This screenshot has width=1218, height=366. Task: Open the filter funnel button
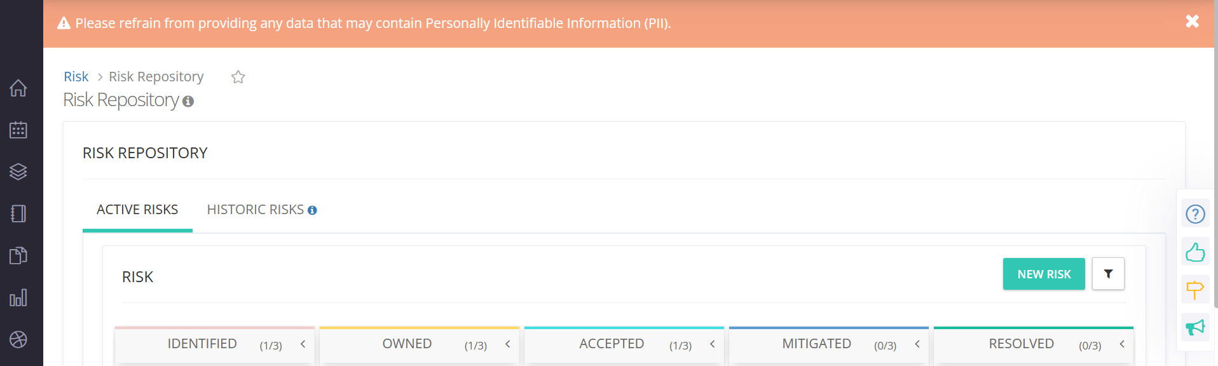pos(1108,274)
